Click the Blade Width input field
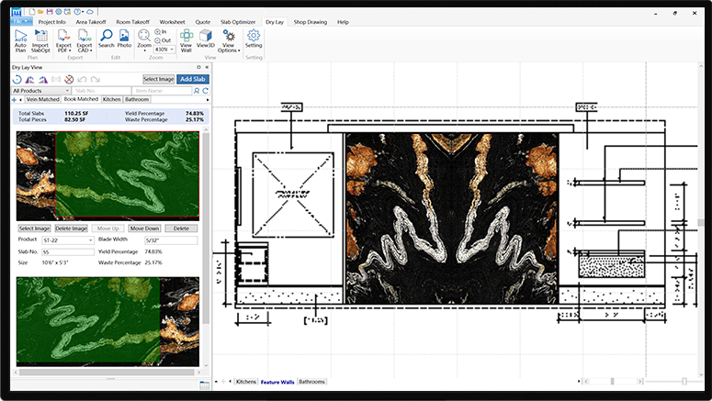 171,240
